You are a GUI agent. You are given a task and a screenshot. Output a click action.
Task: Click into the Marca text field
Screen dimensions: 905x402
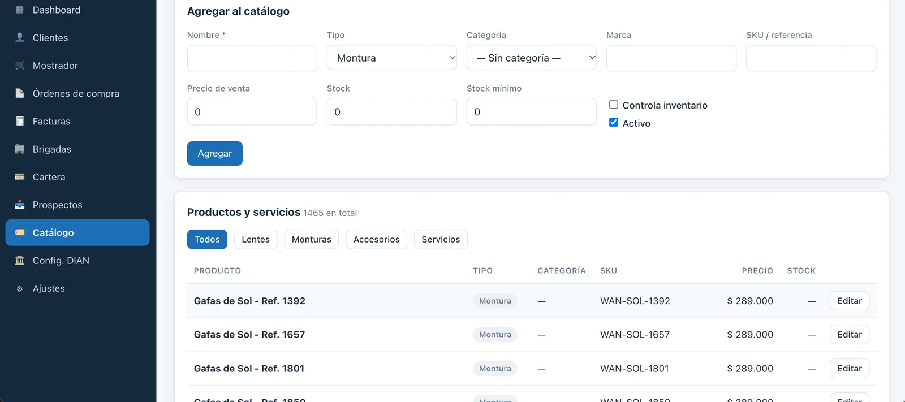(671, 59)
